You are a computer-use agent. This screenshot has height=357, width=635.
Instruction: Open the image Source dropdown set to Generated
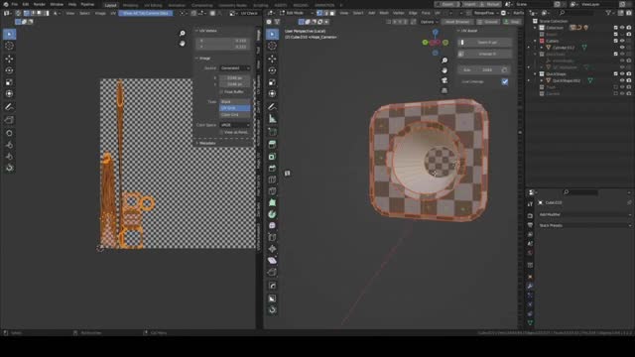tap(235, 68)
